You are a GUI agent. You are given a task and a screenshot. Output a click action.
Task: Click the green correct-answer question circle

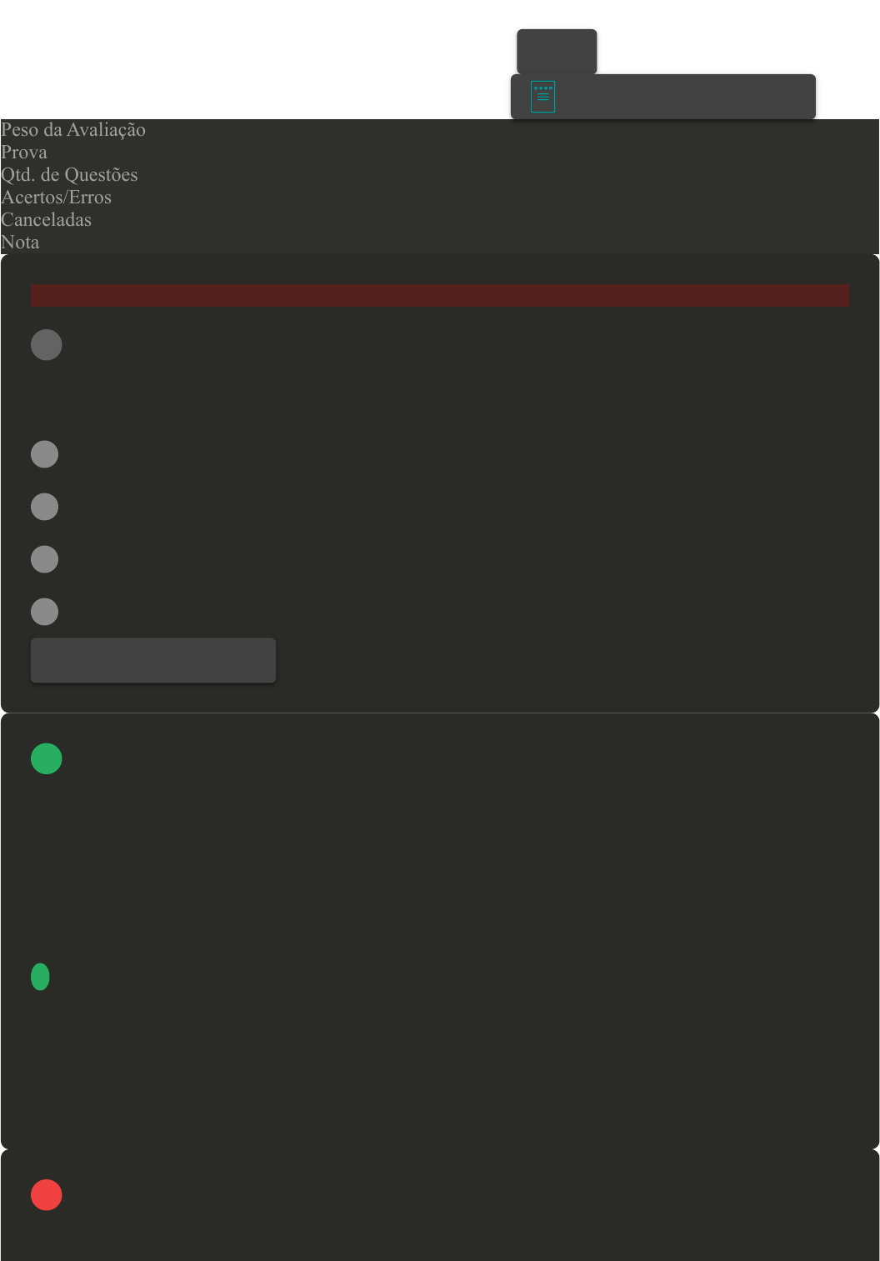(47, 758)
